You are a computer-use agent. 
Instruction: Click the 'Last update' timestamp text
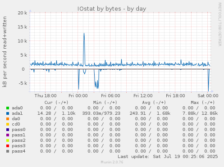click(168, 157)
